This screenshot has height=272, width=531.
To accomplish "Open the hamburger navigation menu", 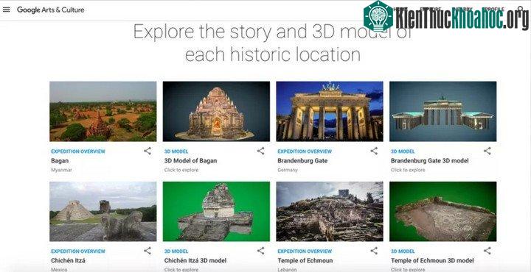I will [x=6, y=10].
